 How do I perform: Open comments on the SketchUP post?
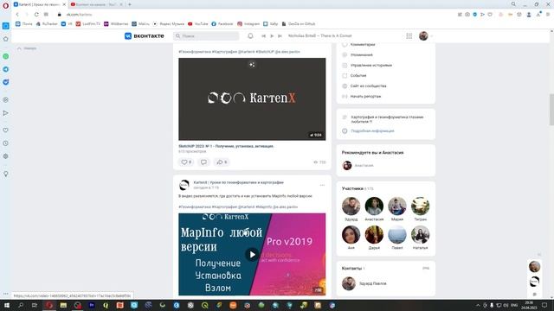pyautogui.click(x=203, y=162)
